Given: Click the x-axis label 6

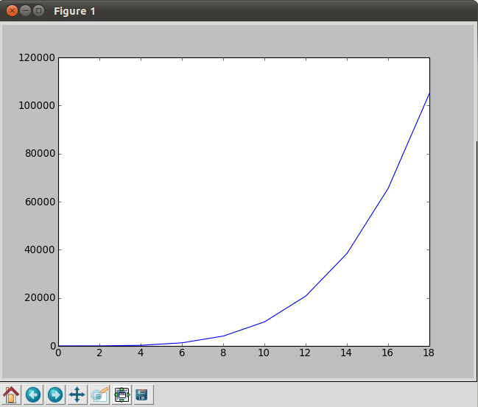Looking at the screenshot, I should [182, 353].
